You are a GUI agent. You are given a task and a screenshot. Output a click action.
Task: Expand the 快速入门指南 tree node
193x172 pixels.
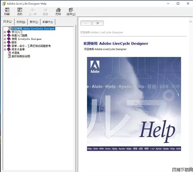click(x=5, y=35)
